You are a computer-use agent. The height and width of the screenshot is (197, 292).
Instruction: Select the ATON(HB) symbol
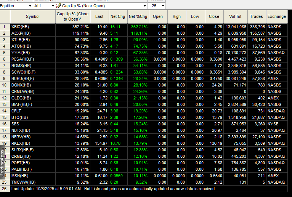[x=21, y=46]
